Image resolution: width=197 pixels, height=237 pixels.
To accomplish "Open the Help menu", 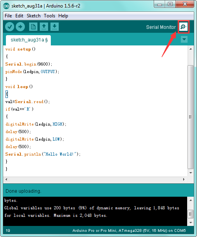I will (x=63, y=16).
